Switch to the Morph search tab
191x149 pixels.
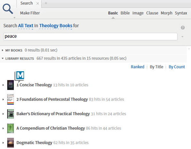coord(167,13)
